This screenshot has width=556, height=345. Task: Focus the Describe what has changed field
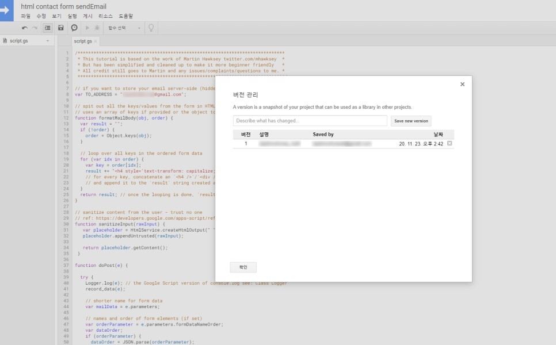click(x=310, y=121)
